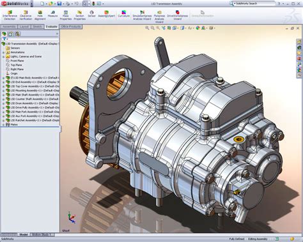Click the Hole Alignment tool
This screenshot has width=303, height=242.
point(40,15)
